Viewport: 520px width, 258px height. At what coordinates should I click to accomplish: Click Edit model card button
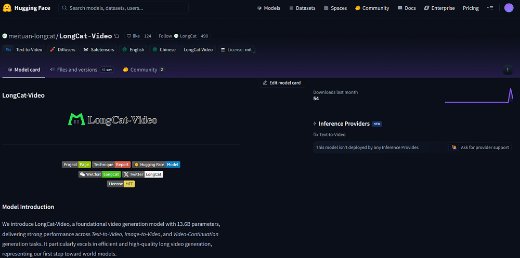pos(281,83)
